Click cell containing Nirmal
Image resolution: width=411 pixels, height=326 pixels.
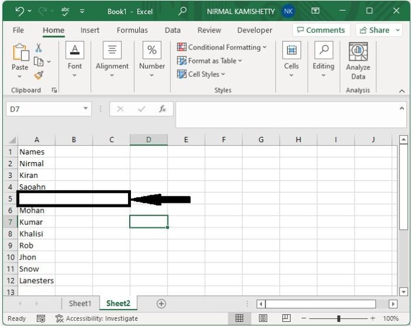click(36, 164)
